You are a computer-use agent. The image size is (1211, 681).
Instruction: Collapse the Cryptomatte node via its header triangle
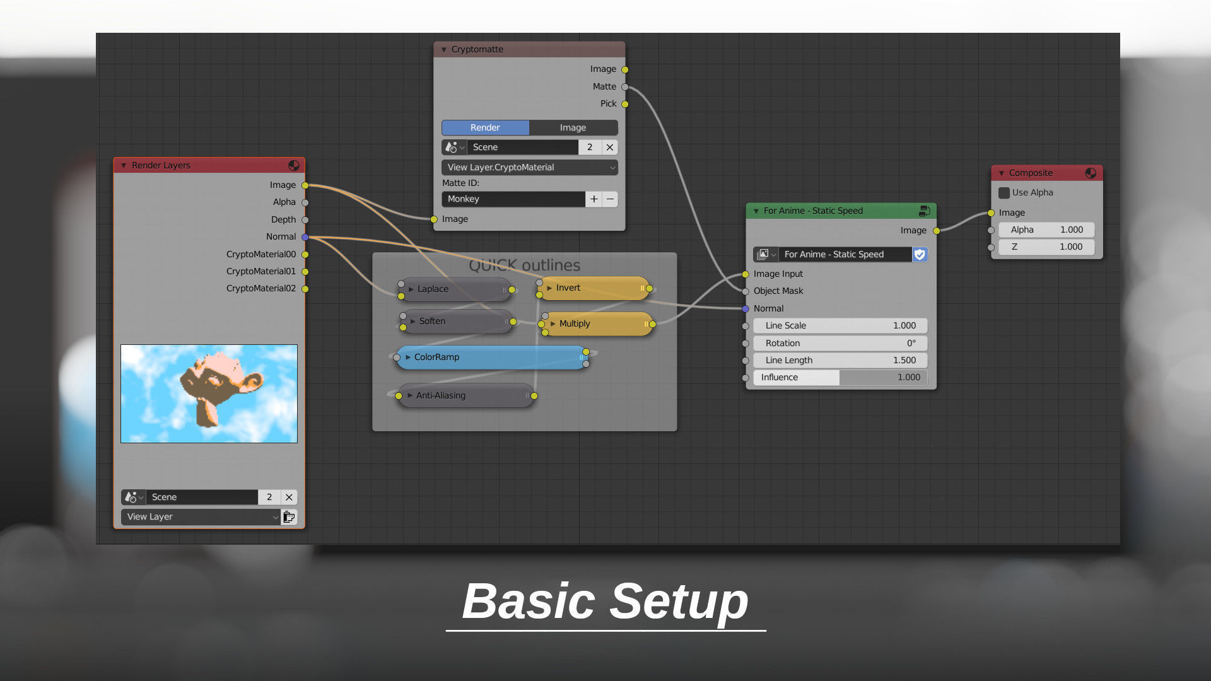443,49
